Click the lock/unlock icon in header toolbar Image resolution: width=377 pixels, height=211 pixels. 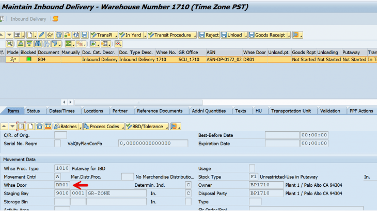(x=67, y=35)
